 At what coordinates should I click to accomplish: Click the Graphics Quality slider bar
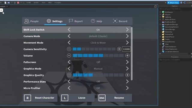pos(98,75)
